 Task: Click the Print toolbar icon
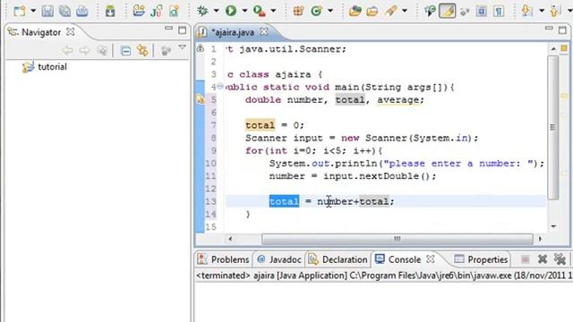pyautogui.click(x=81, y=11)
